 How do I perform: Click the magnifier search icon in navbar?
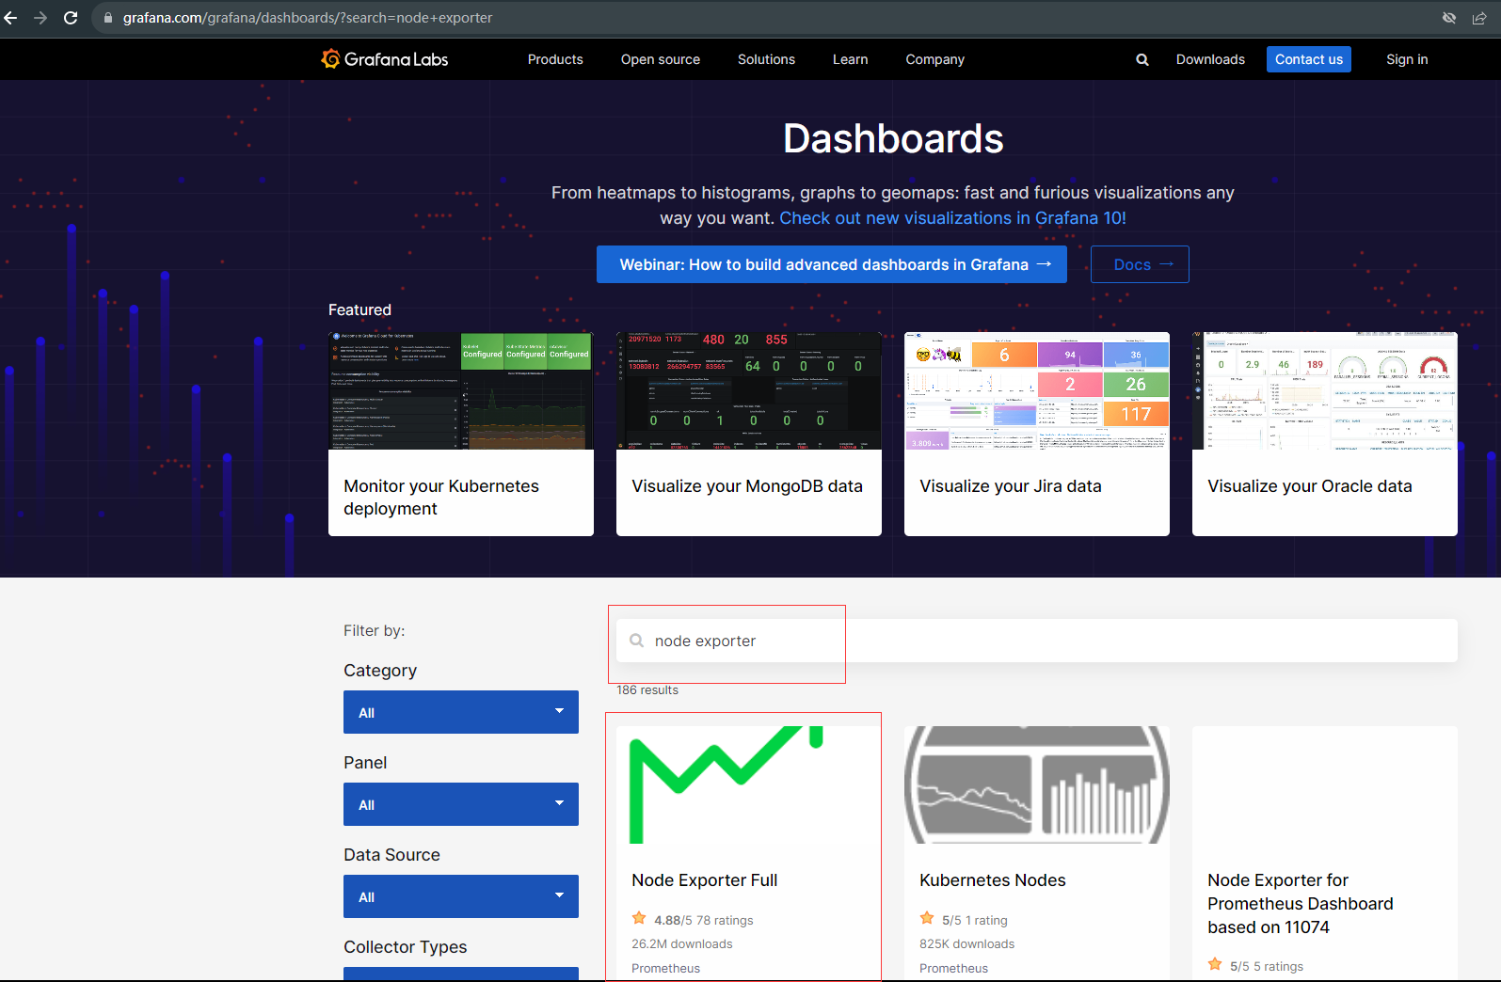[1142, 59]
